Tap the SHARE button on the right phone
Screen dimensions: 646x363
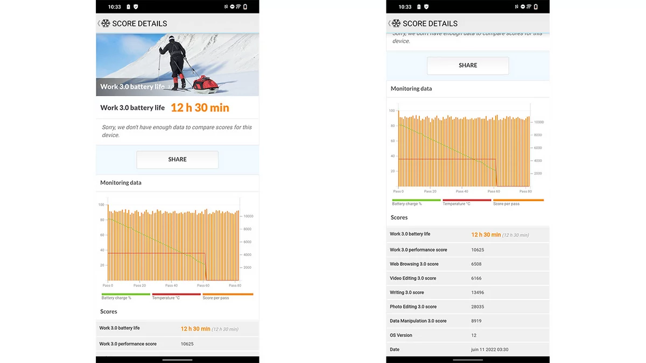click(x=468, y=66)
